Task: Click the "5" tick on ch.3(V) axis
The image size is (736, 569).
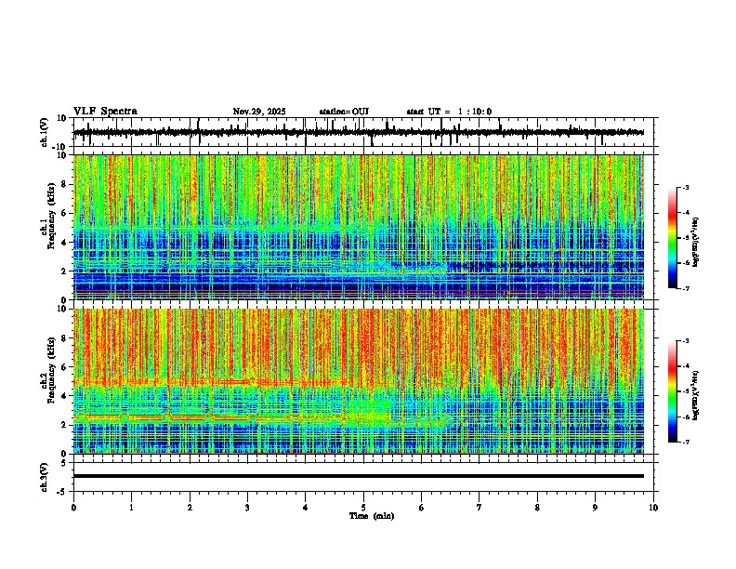Action: (64, 462)
